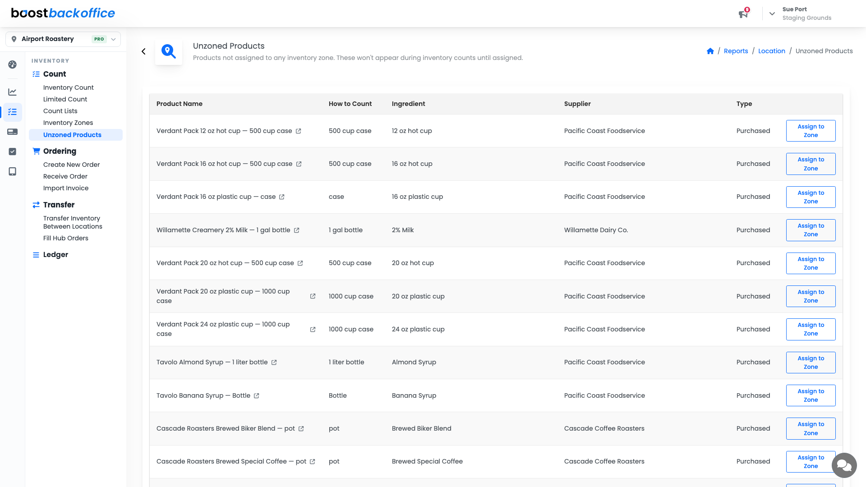Click the Willamette Dairy Co. supplier cell

coord(596,230)
